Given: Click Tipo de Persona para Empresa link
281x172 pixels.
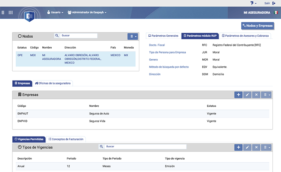Looking at the screenshot, I should tap(167, 53).
